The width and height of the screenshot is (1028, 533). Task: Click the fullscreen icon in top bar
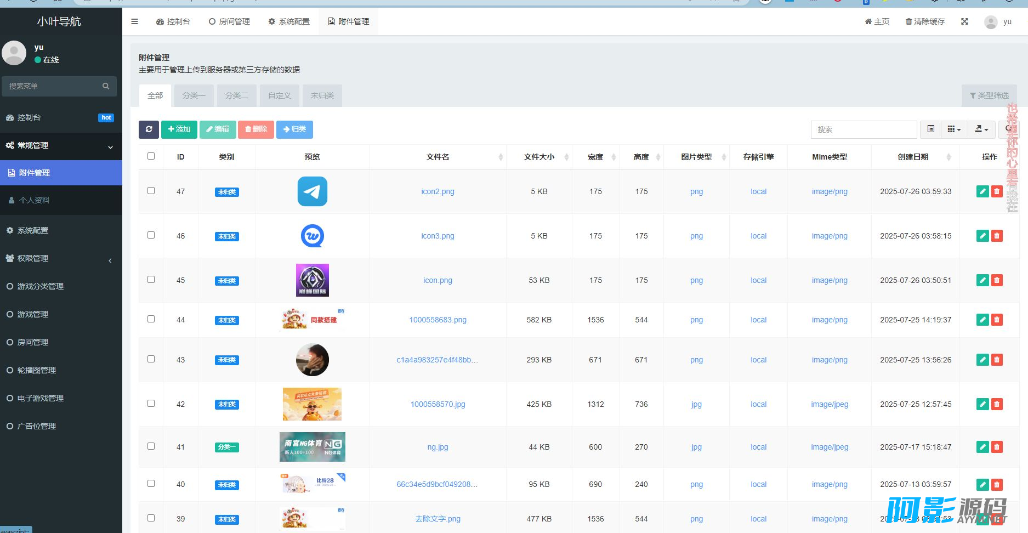(x=964, y=21)
